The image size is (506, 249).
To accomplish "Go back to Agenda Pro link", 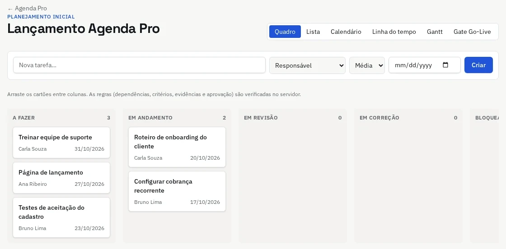I will click(27, 9).
